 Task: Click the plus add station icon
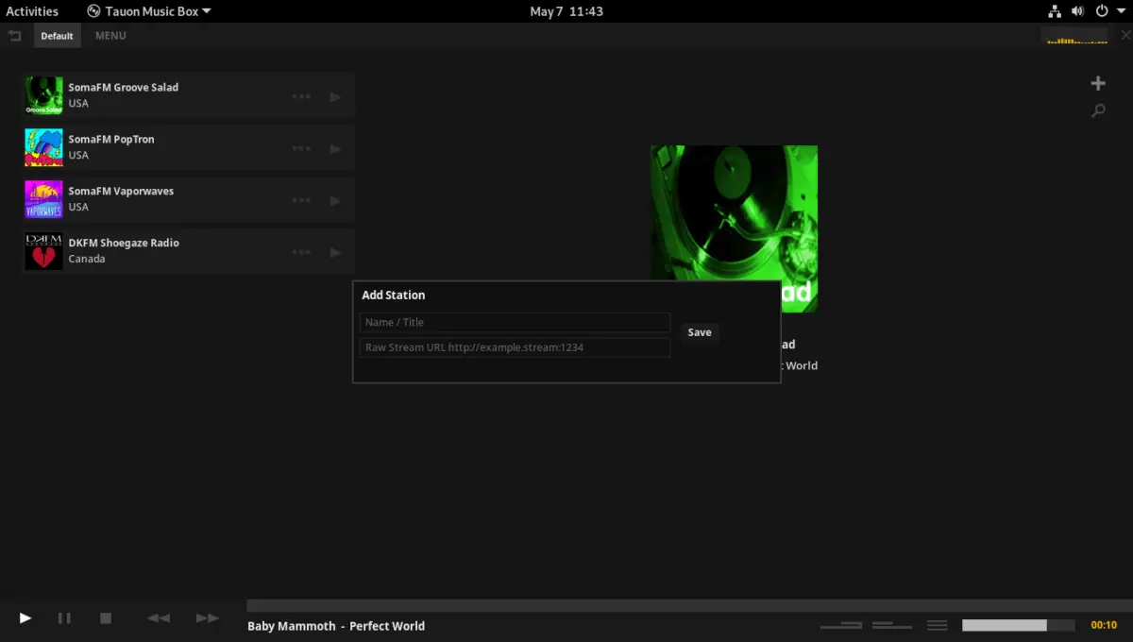pyautogui.click(x=1098, y=83)
